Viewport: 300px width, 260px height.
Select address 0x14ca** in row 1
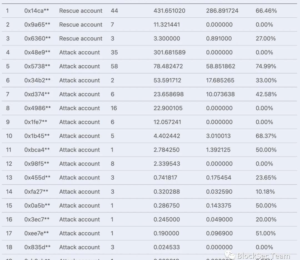(37, 11)
